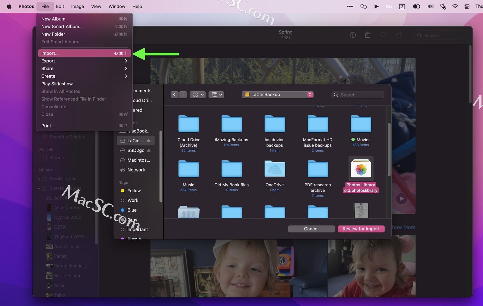
Task: Open the group-by dropdown in file dialog
Action: tap(216, 95)
